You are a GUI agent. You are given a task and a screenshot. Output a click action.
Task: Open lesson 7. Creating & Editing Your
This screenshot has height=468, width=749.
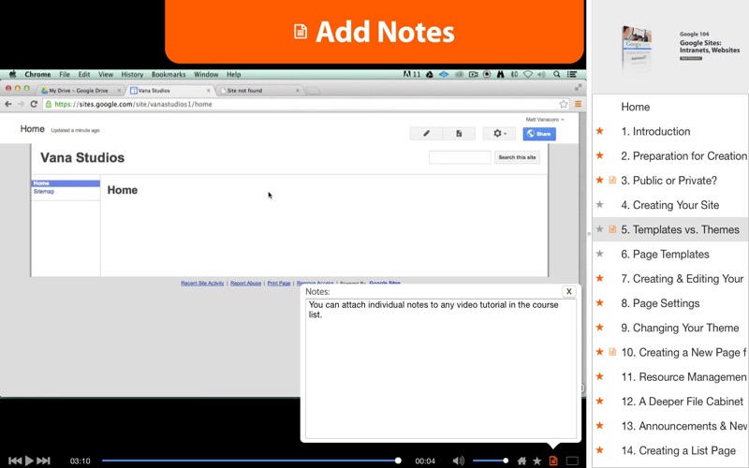click(x=683, y=279)
